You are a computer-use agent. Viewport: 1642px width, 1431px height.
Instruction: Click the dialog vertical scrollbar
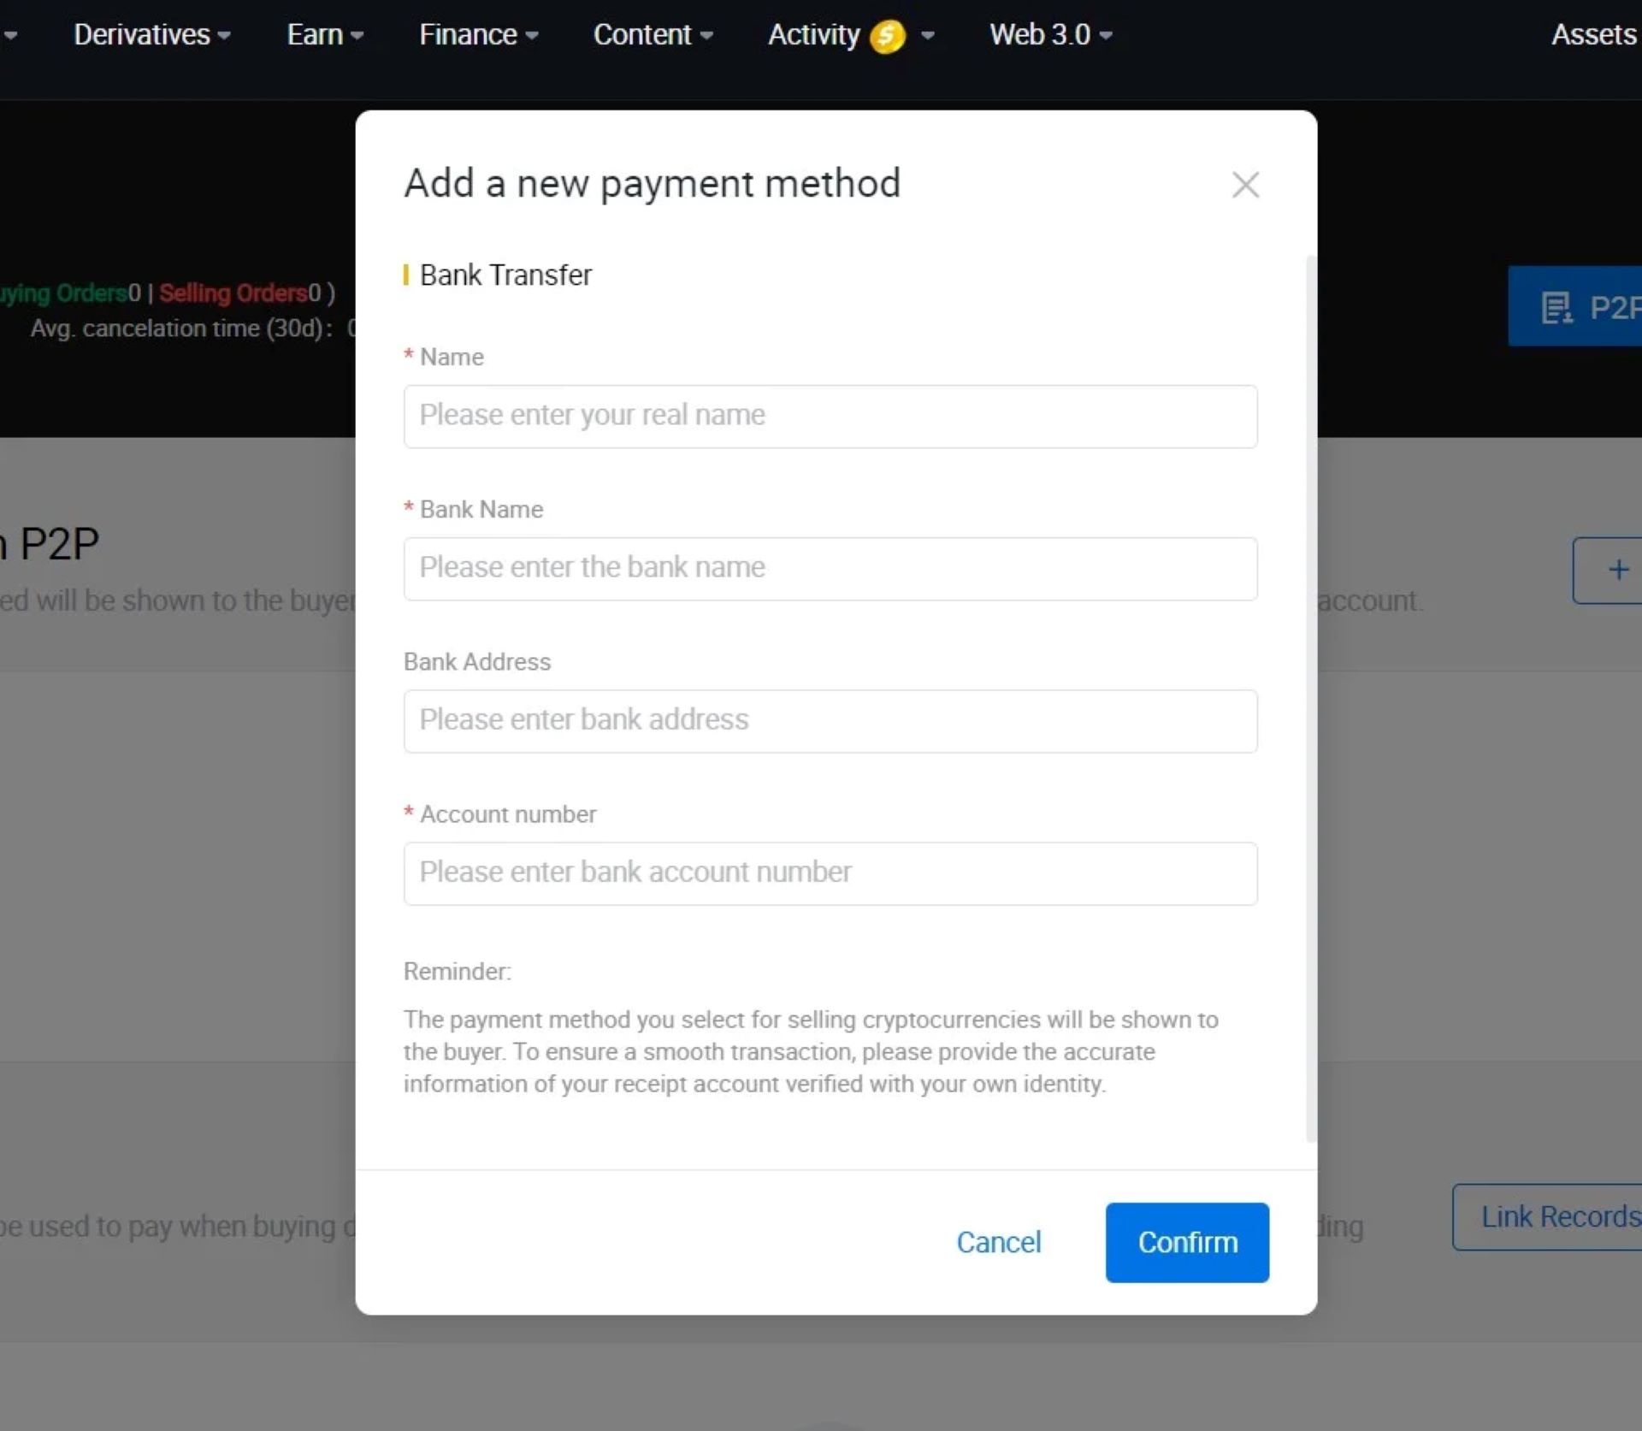[1311, 698]
